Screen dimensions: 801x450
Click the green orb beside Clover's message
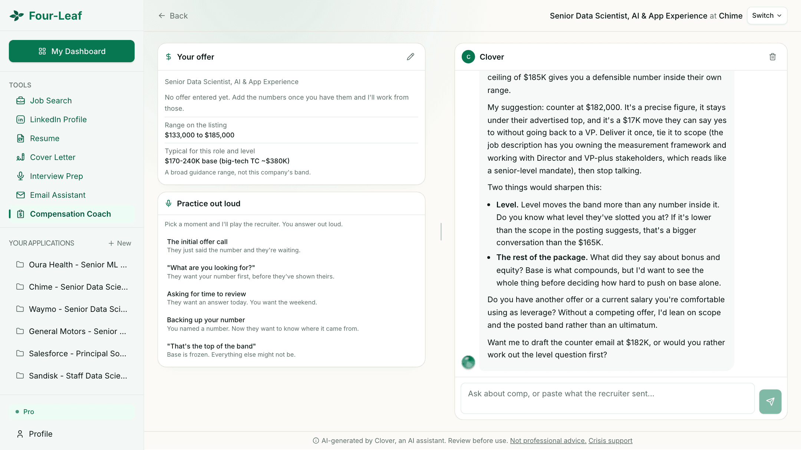(468, 362)
